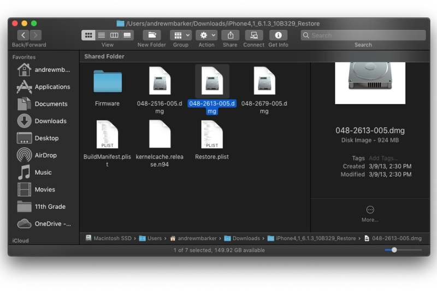This screenshot has height=291, width=437.
Task: Switch to gallery view
Action: point(127,35)
